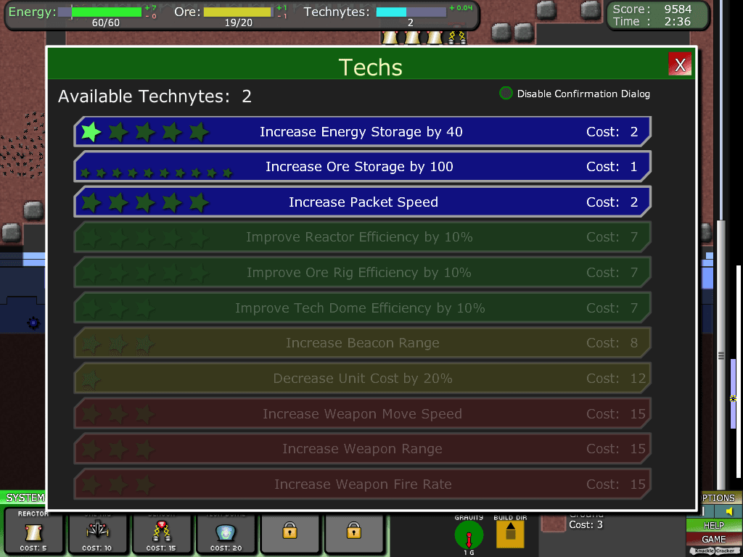Click Improve Reactor Efficiency by 10%

pyautogui.click(x=363, y=237)
